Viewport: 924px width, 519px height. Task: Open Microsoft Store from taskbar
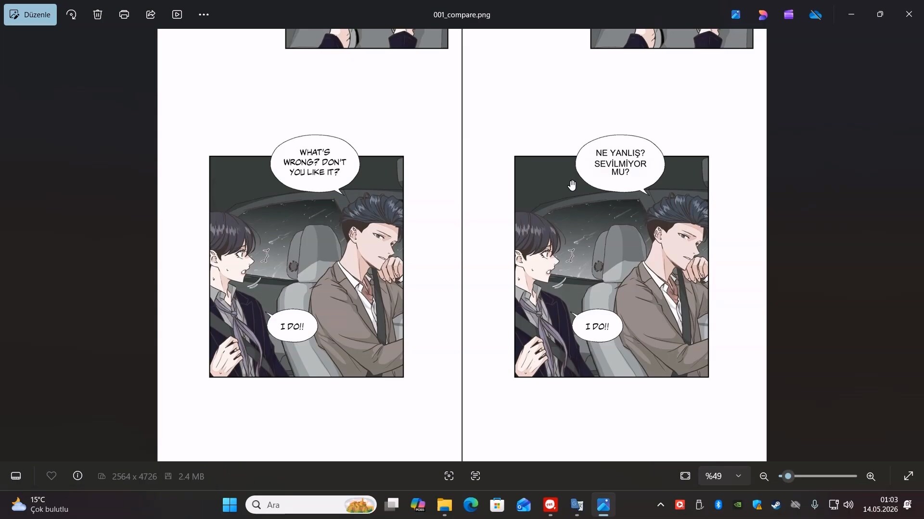point(497,505)
